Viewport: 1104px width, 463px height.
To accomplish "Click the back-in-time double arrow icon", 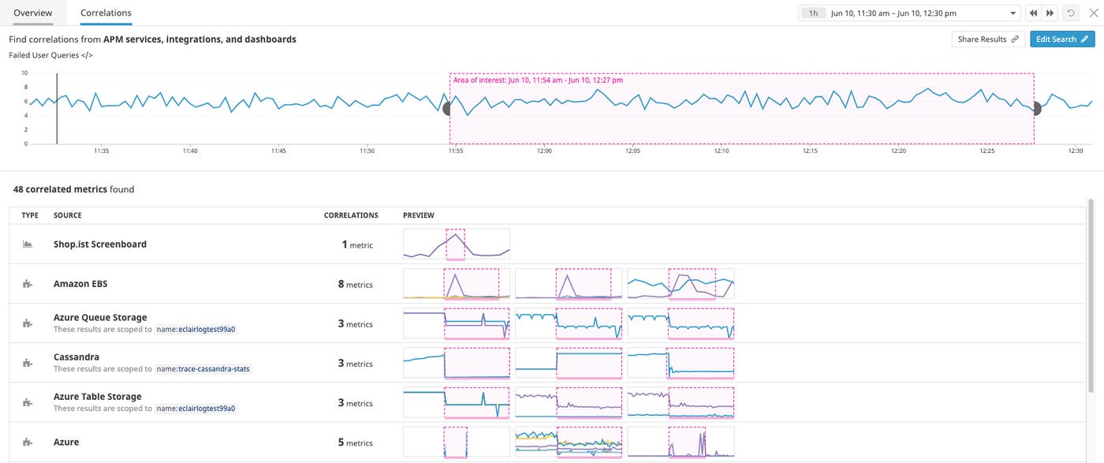I will [1033, 12].
